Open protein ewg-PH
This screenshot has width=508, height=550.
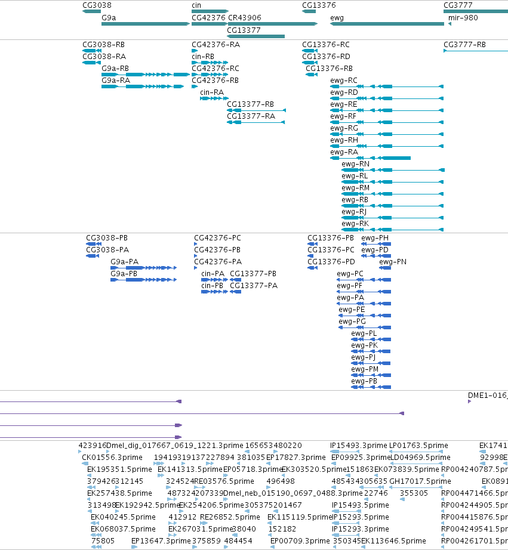point(375,238)
